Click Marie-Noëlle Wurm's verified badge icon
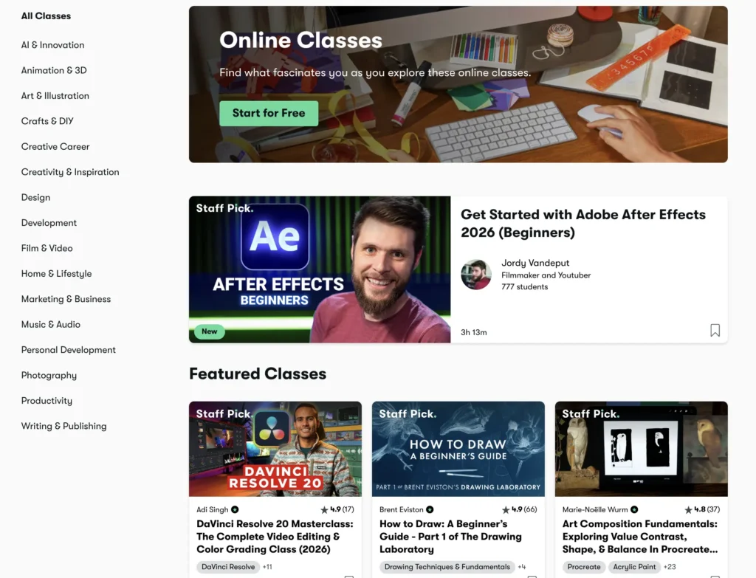Viewport: 756px width, 578px height. 634,509
